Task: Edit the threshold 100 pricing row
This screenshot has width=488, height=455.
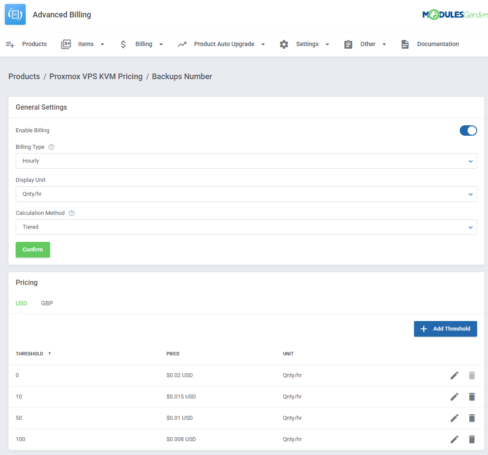Action: pos(454,439)
